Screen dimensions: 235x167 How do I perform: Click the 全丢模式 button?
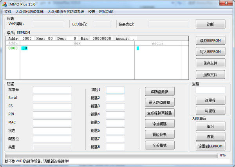(160, 145)
